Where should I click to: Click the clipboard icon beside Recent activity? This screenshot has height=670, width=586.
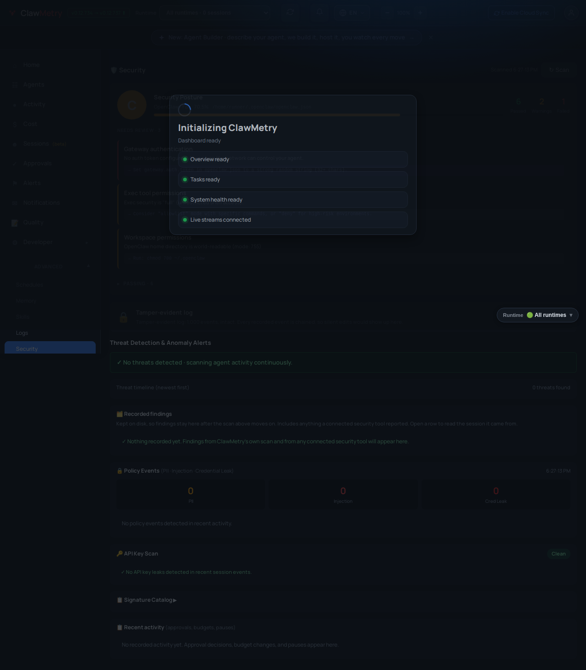point(119,627)
